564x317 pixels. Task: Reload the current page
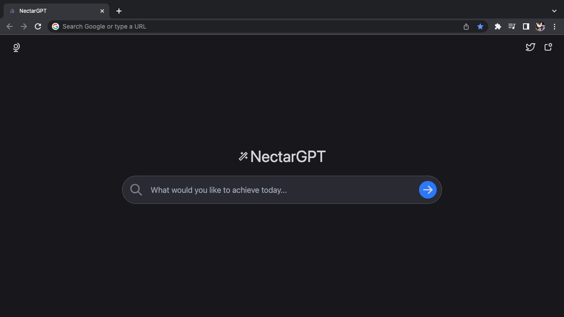[x=38, y=26]
